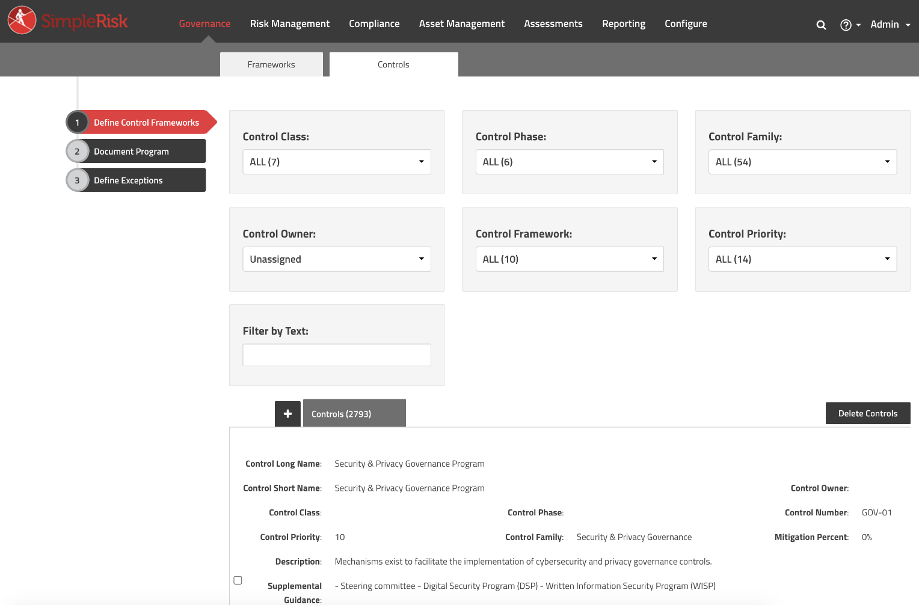This screenshot has height=605, width=919.
Task: Open the Control Priority dropdown
Action: [x=802, y=259]
